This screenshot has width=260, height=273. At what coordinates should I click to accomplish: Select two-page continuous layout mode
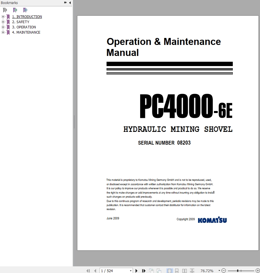pos(192,271)
